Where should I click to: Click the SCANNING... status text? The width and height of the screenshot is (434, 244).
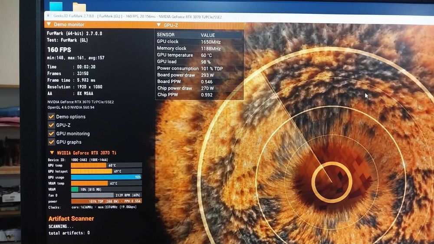(61, 226)
